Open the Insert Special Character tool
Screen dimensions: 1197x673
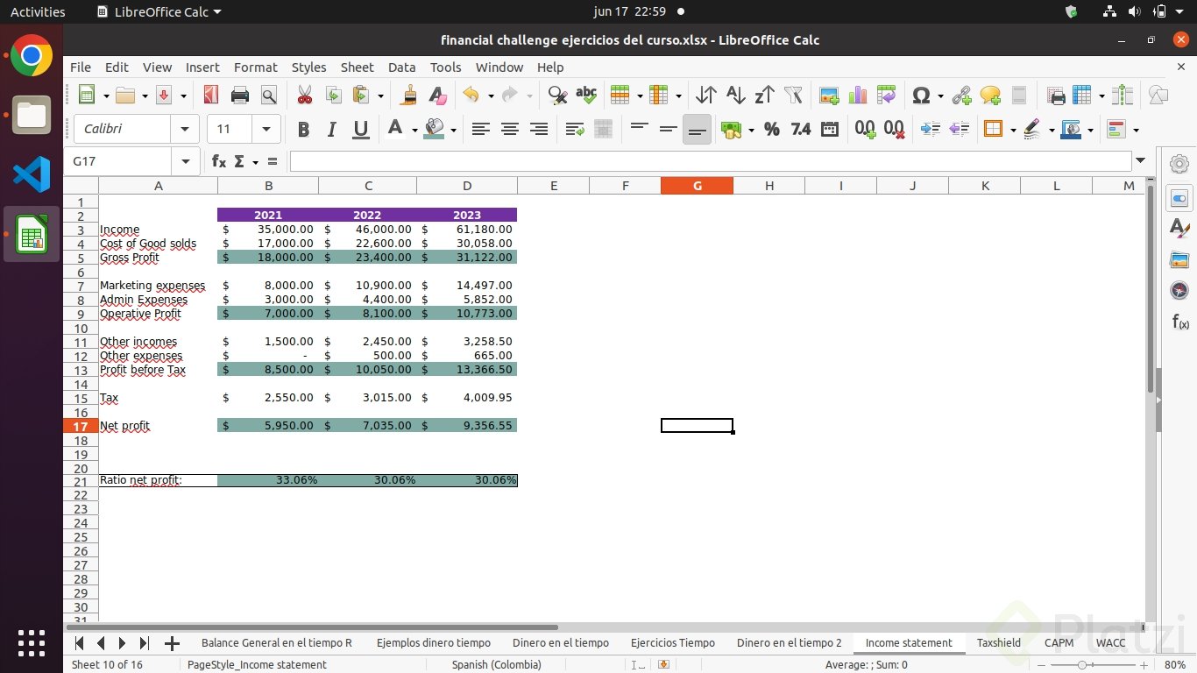[x=921, y=95]
